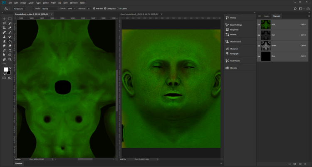Open the Brush Settings panel
The height and width of the screenshot is (167, 312).
(236, 25)
